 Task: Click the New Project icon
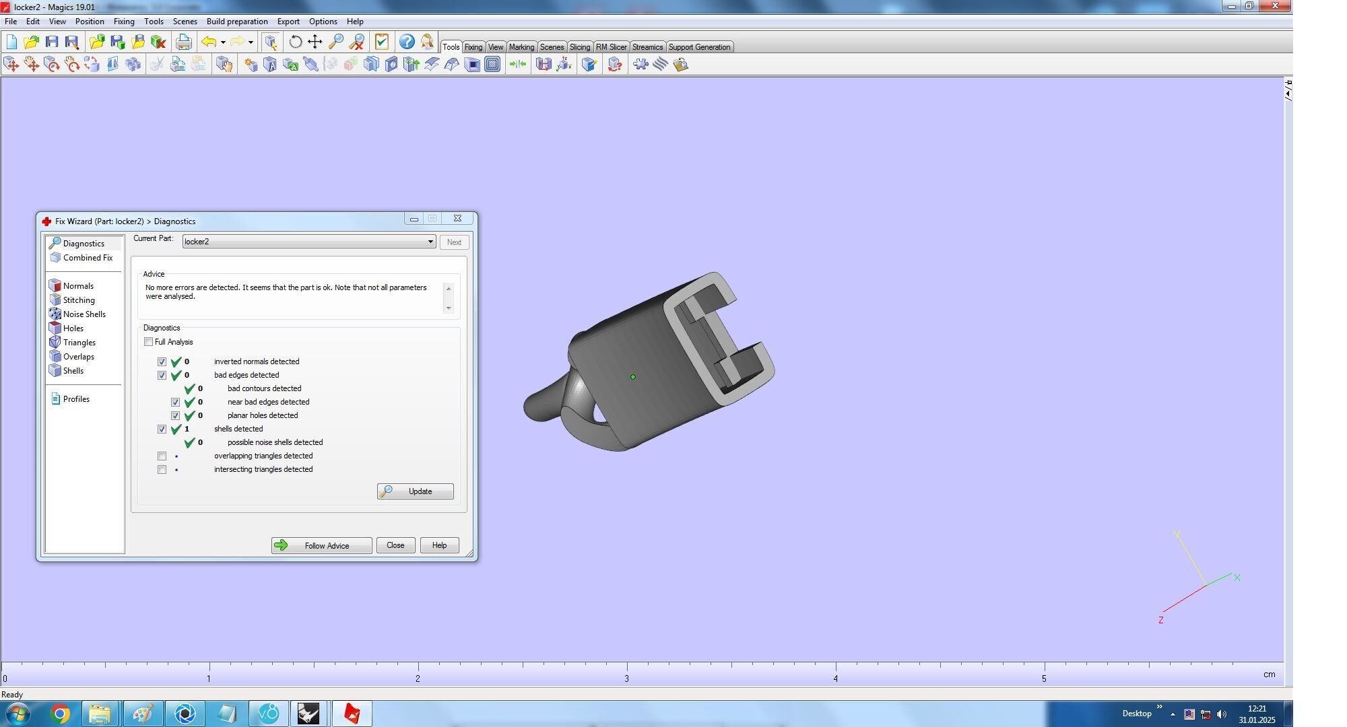(x=11, y=42)
